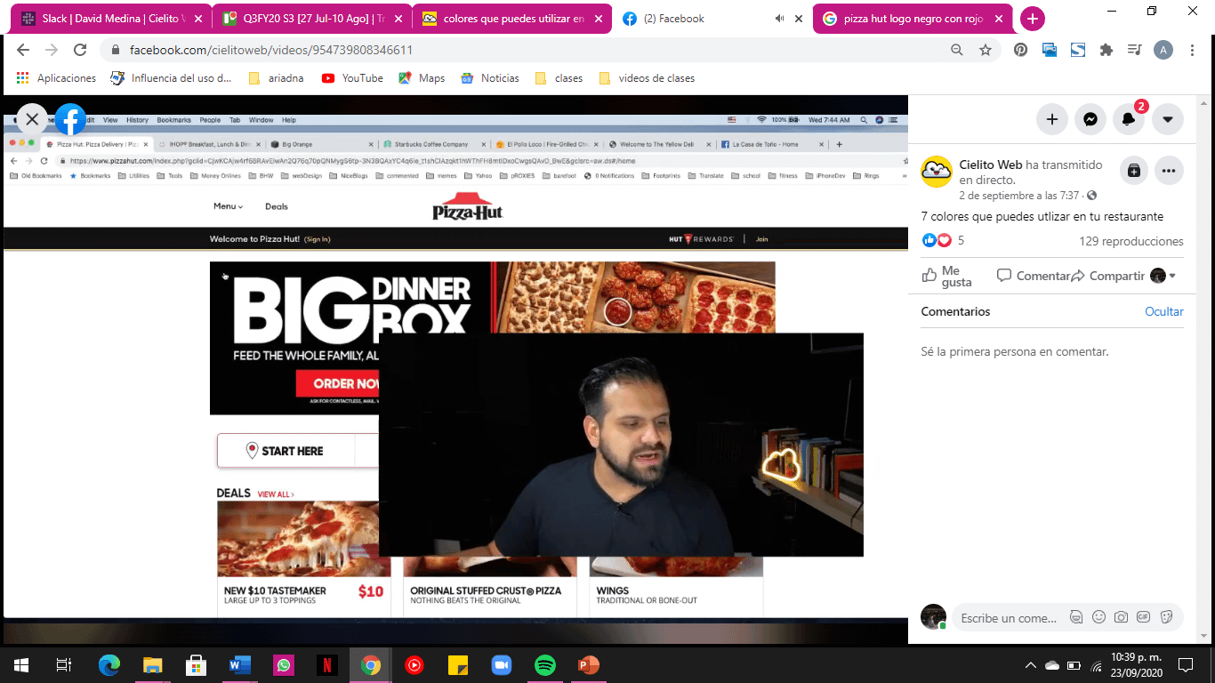
Task: Open WhatsApp from the taskbar
Action: [x=284, y=665]
